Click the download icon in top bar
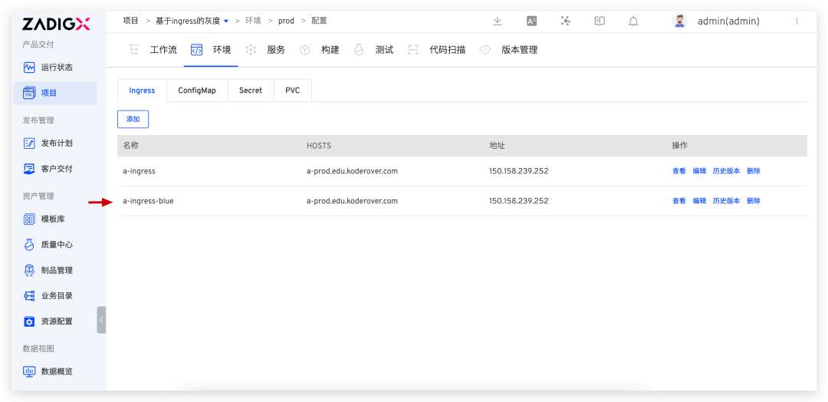Image resolution: width=828 pixels, height=402 pixels. pyautogui.click(x=497, y=21)
